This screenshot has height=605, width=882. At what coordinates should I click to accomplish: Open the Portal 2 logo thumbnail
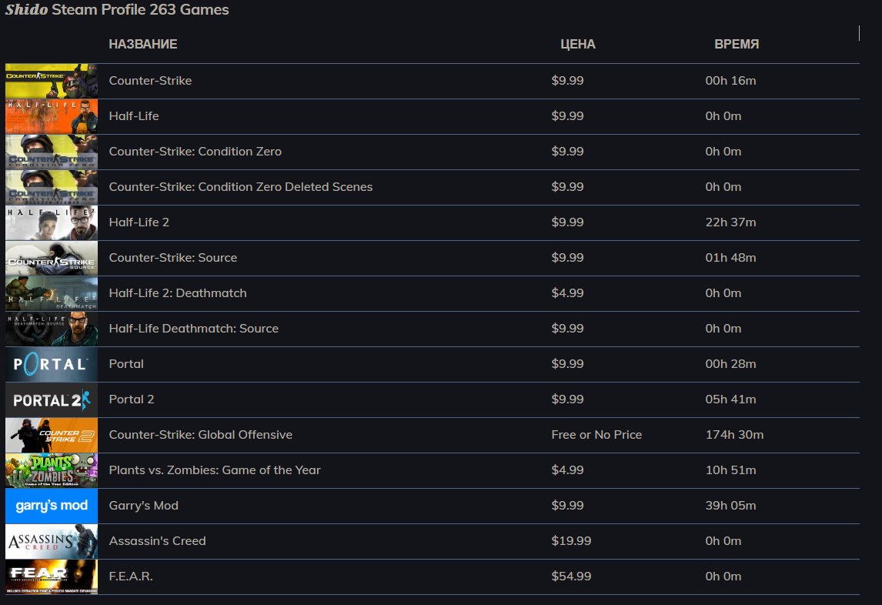[52, 399]
